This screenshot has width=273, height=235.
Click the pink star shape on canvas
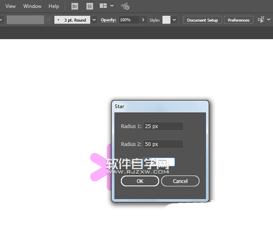click(x=100, y=167)
